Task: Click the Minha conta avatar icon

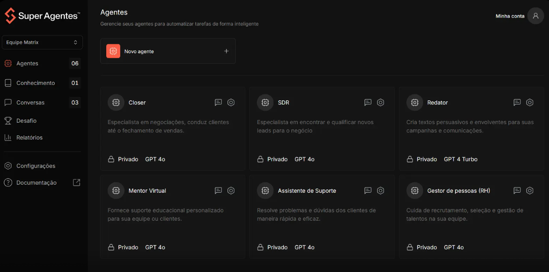Action: 535,16
